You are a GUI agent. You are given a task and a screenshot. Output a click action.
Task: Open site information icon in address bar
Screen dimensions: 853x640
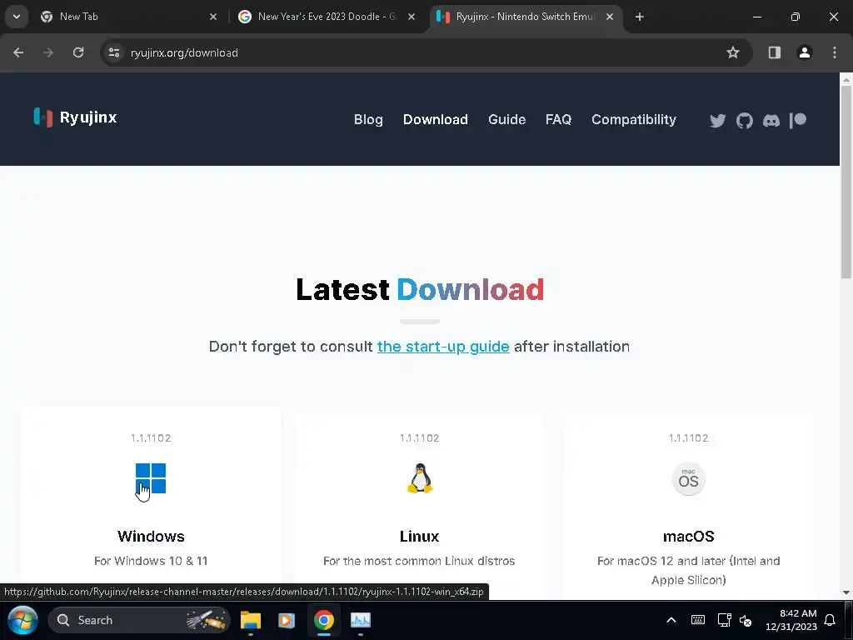113,52
